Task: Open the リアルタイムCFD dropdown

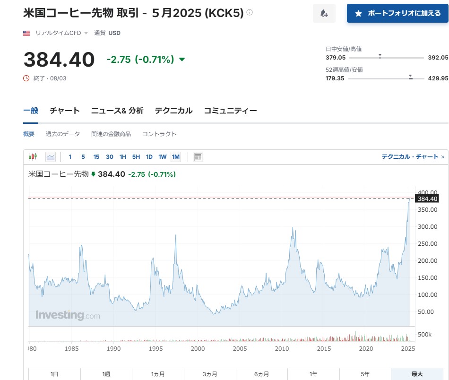Action: tap(61, 33)
